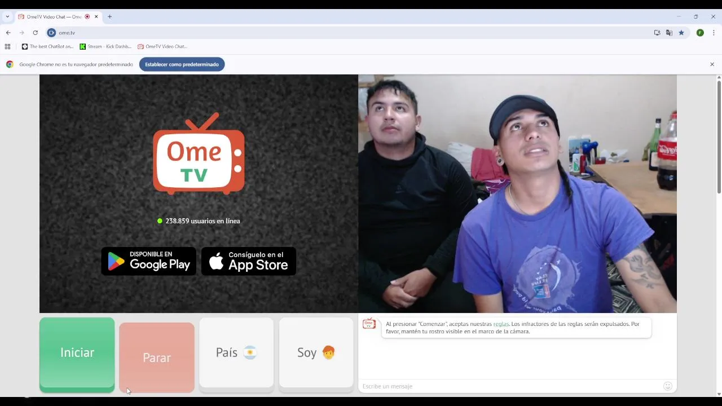Open the Chrome profile avatar
The image size is (722, 406).
coord(700,33)
